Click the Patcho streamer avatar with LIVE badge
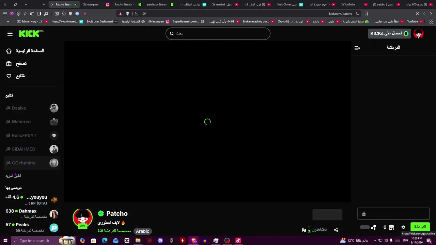The image size is (436, 245). 82,218
